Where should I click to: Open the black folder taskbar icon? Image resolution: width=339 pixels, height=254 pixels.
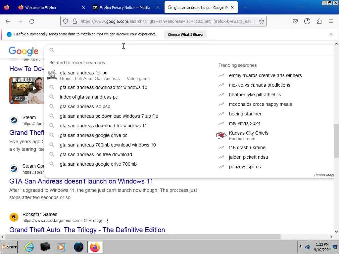45,247
